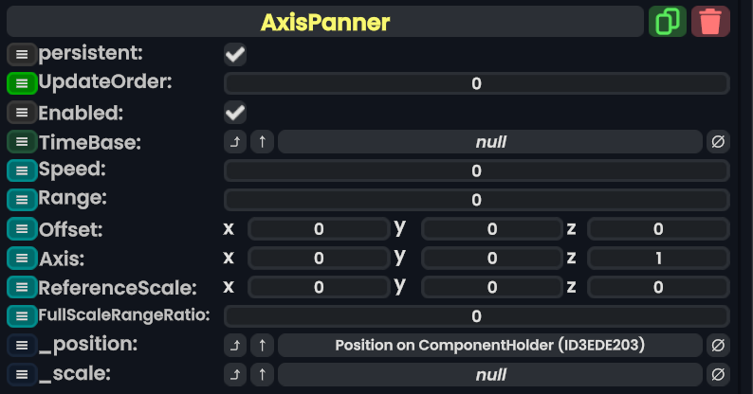Click the Axis z value field

tap(658, 258)
